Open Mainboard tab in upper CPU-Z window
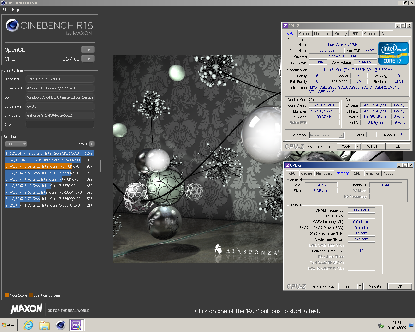415x332 pixels. [x=322, y=34]
